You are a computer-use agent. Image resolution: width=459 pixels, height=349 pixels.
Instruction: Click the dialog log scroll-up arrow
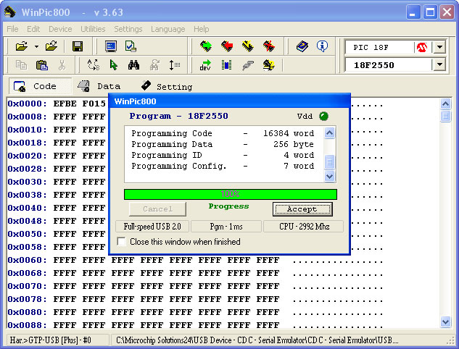[330, 133]
